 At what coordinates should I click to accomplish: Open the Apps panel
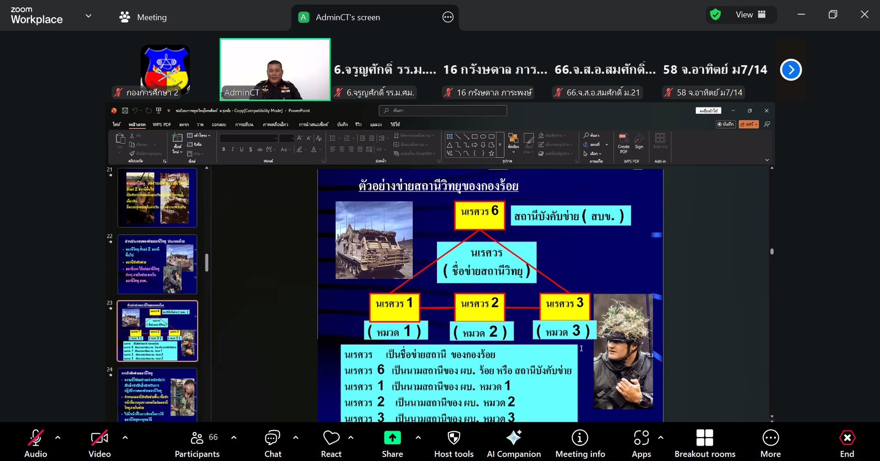641,443
